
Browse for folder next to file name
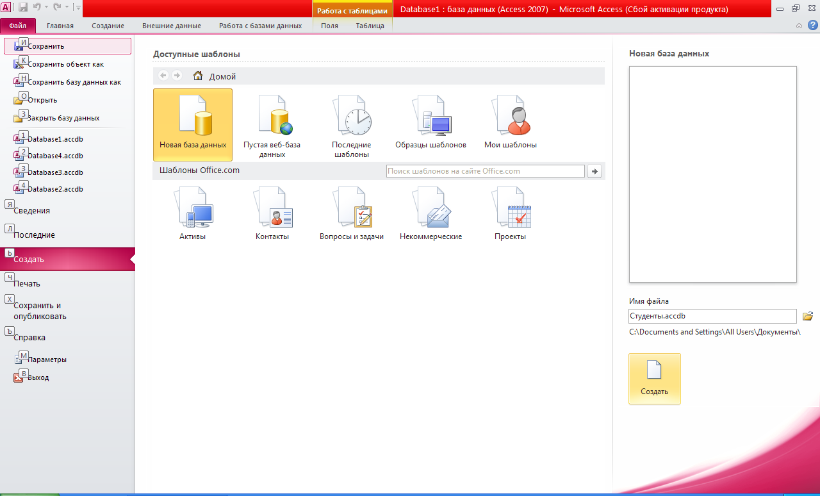[808, 316]
